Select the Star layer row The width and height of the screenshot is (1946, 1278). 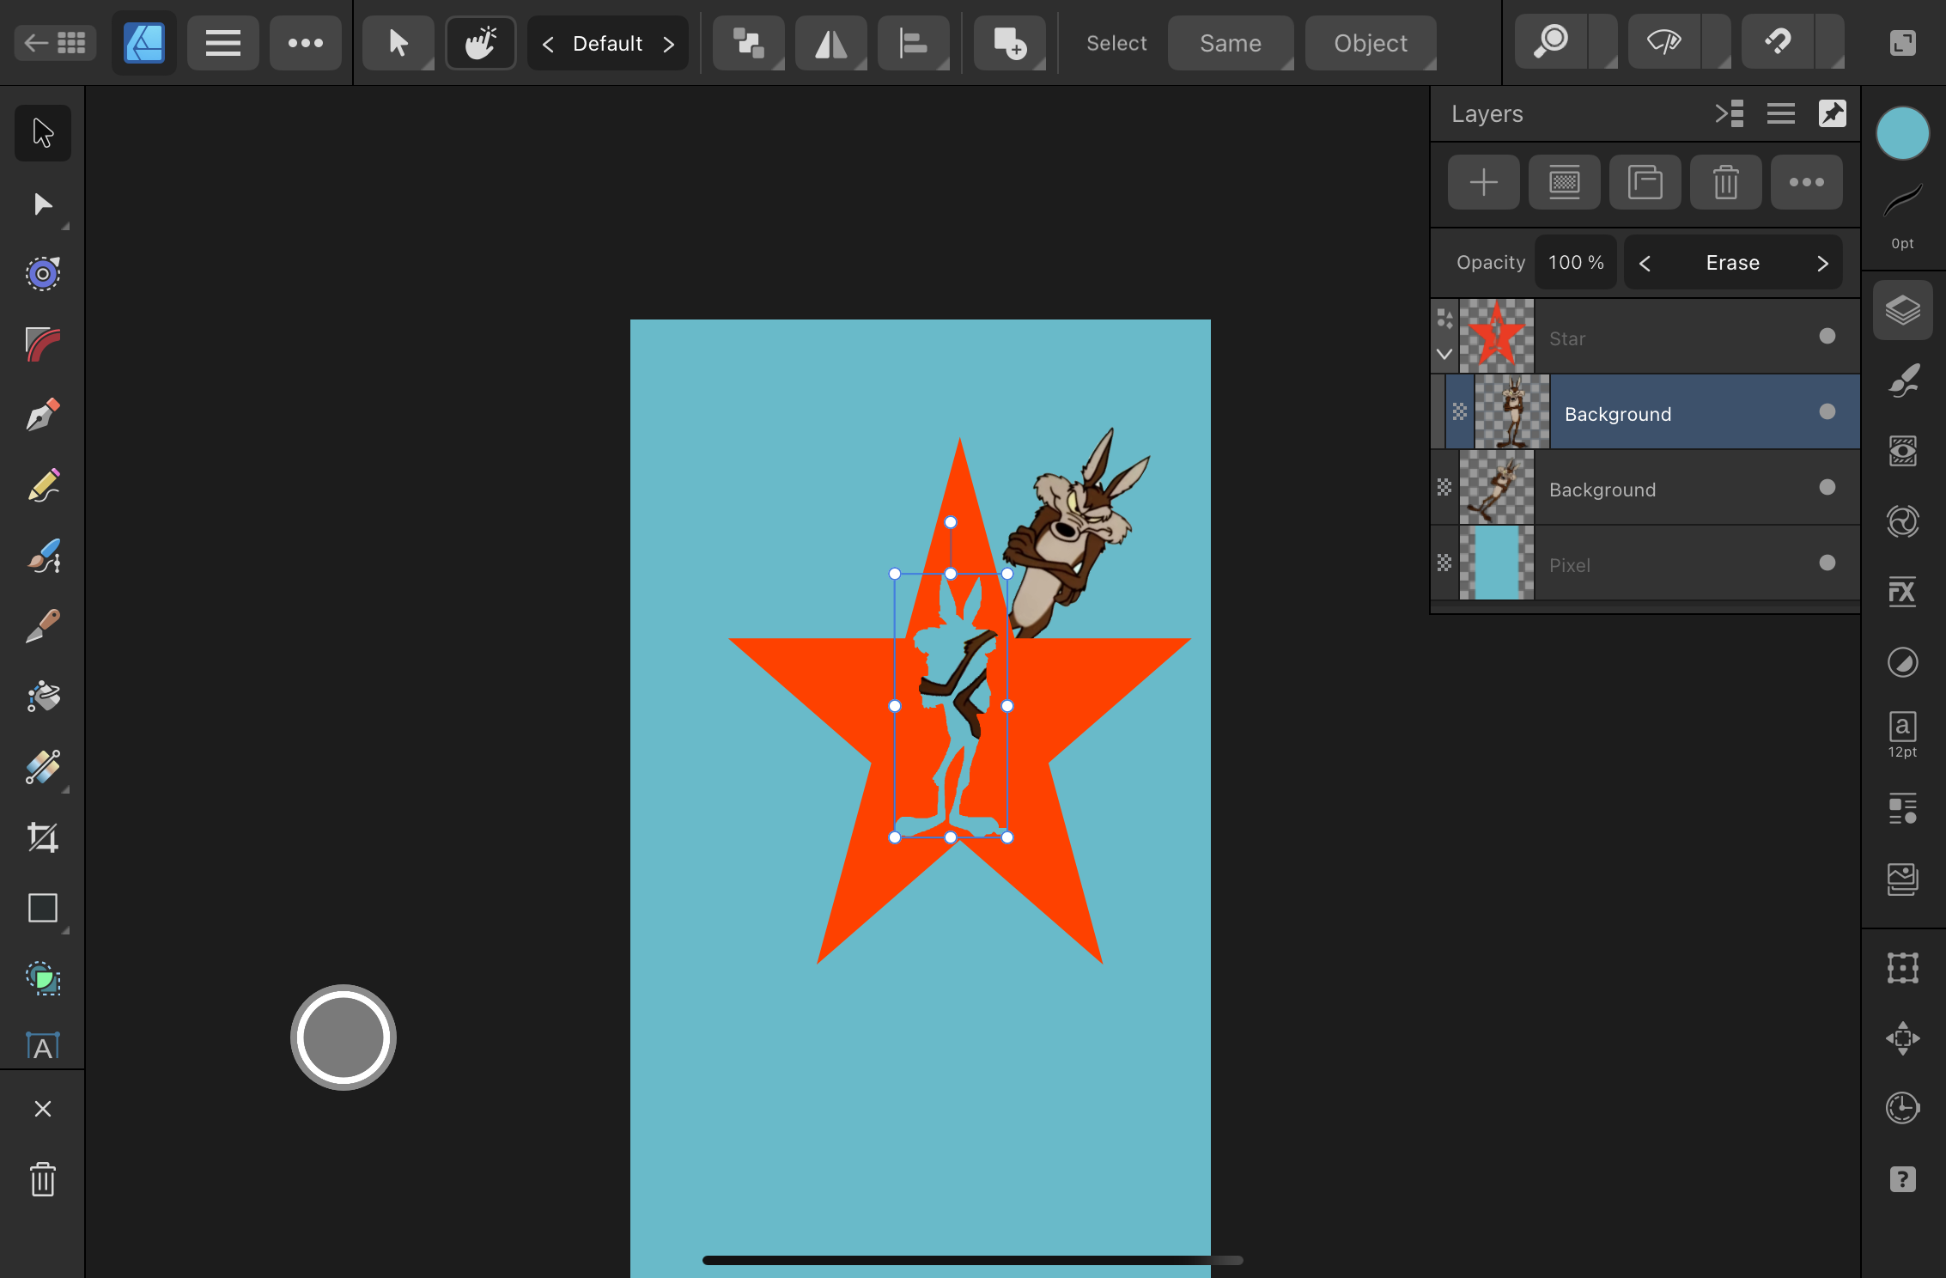[x=1645, y=336]
